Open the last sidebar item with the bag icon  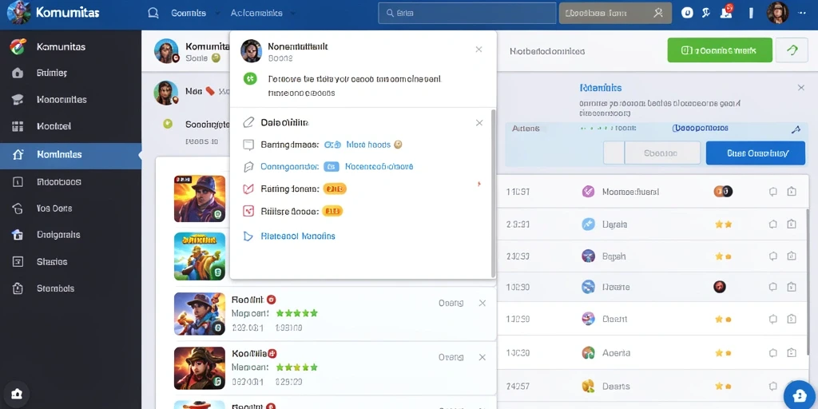pos(70,288)
